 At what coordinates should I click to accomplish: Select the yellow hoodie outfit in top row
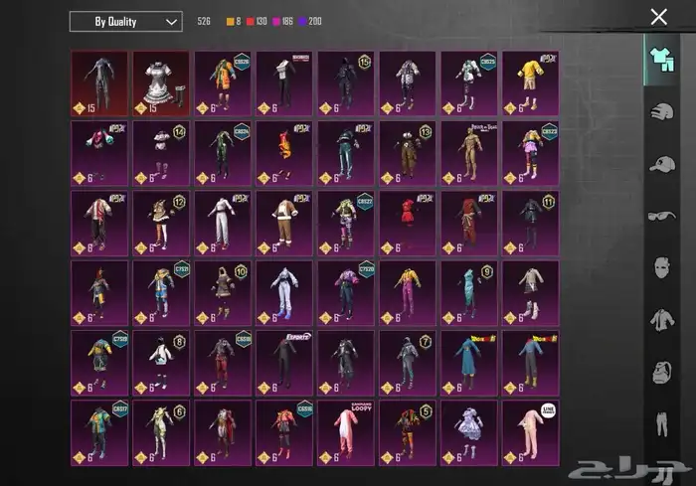tap(530, 83)
